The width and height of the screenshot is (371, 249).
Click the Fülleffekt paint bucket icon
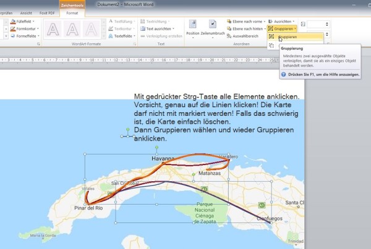coord(13,22)
